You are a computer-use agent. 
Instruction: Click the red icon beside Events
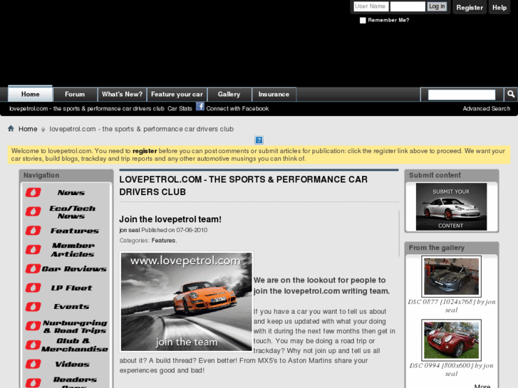33,307
